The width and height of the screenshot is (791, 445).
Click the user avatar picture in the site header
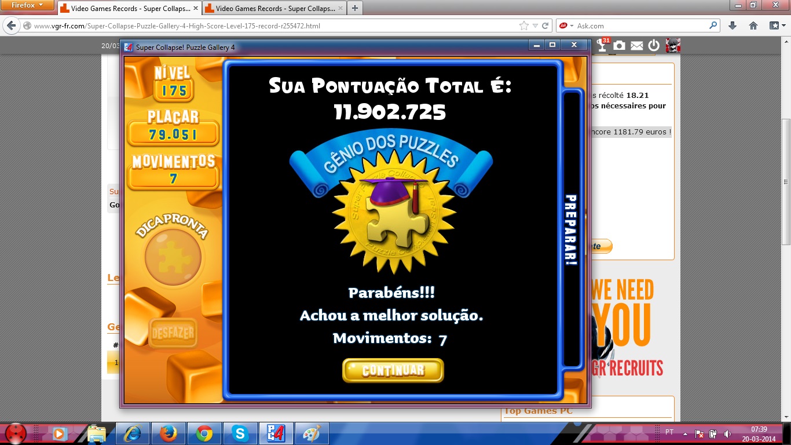pos(673,46)
